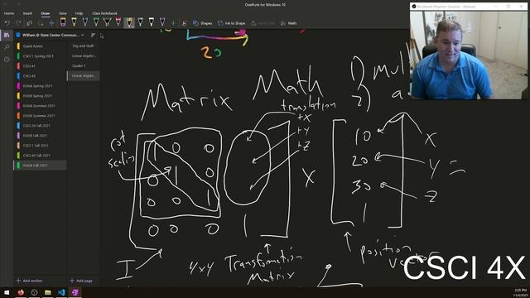530x298 pixels.
Task: Switch to the Draw tab
Action: [46, 13]
